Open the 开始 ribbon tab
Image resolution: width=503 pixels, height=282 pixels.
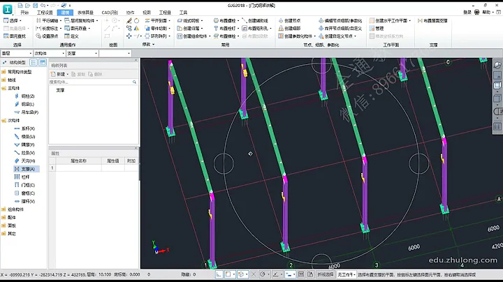click(x=24, y=13)
